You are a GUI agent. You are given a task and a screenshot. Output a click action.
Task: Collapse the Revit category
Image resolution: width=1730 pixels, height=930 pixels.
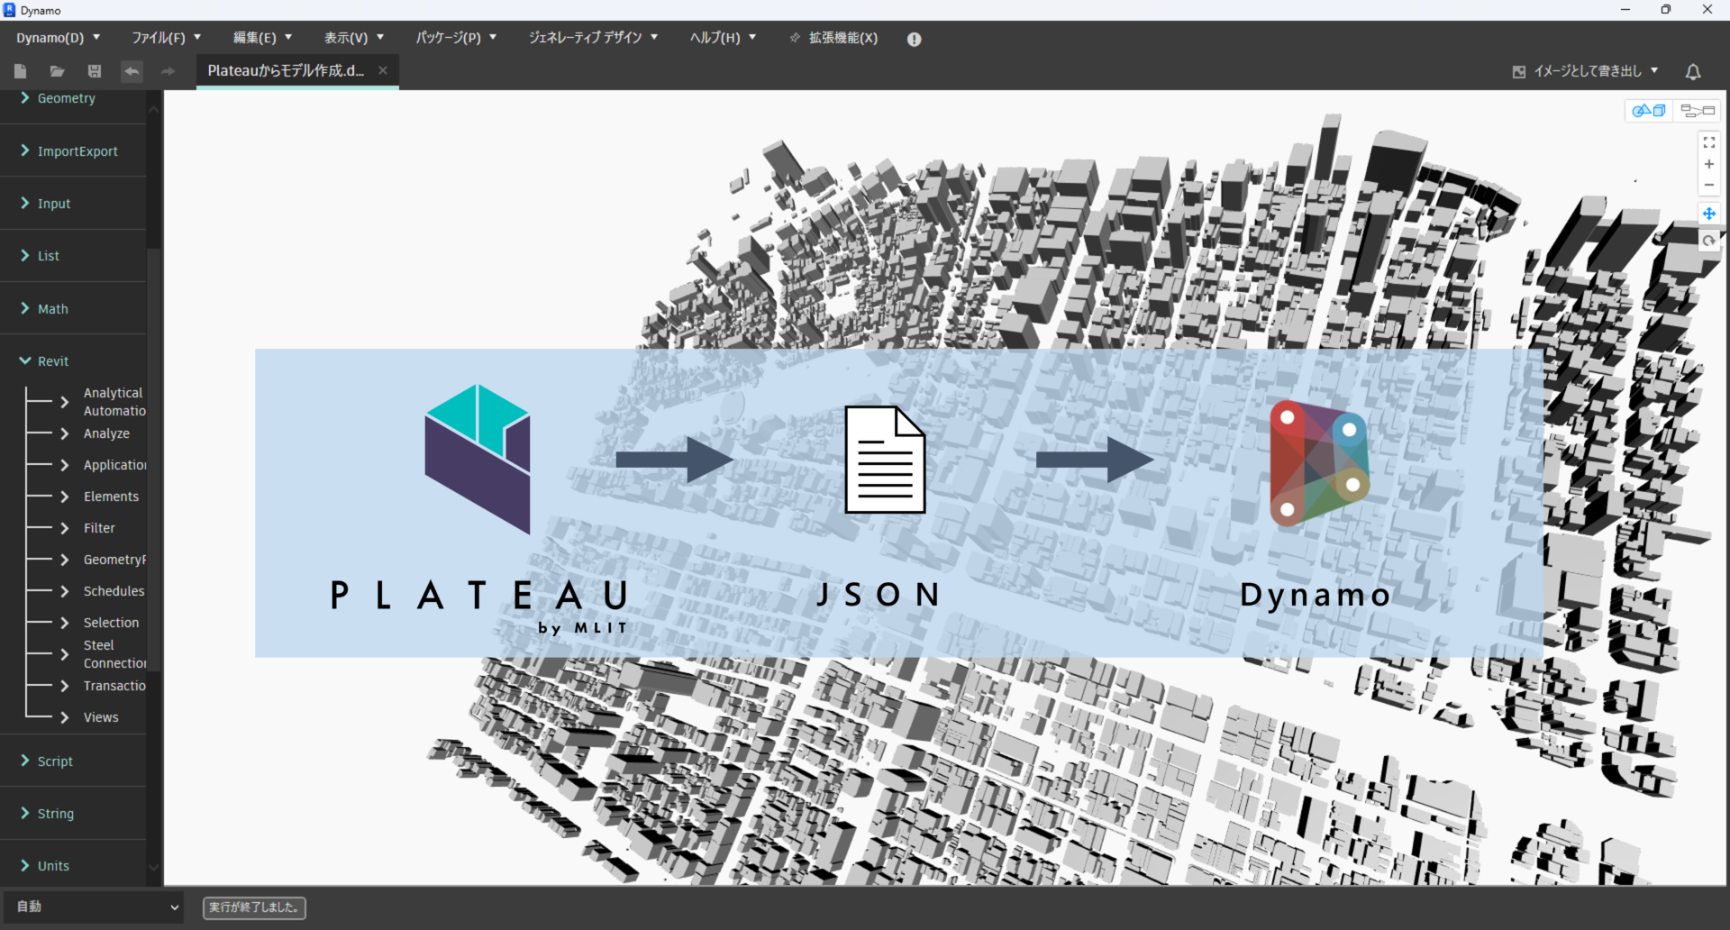click(50, 360)
